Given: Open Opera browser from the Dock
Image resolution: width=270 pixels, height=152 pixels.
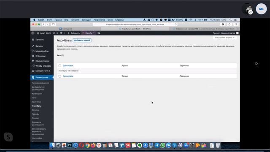Looking at the screenshot, I should [81, 145].
